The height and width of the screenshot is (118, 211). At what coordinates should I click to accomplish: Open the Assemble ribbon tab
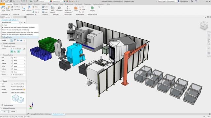[9, 4]
